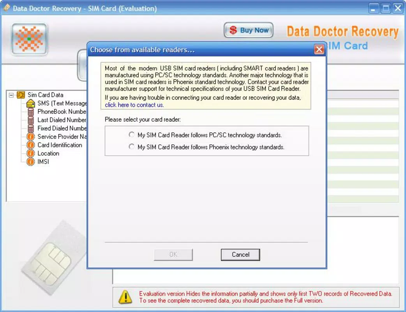
Task: Select the Service Provider Name tree item
Action: coord(62,136)
